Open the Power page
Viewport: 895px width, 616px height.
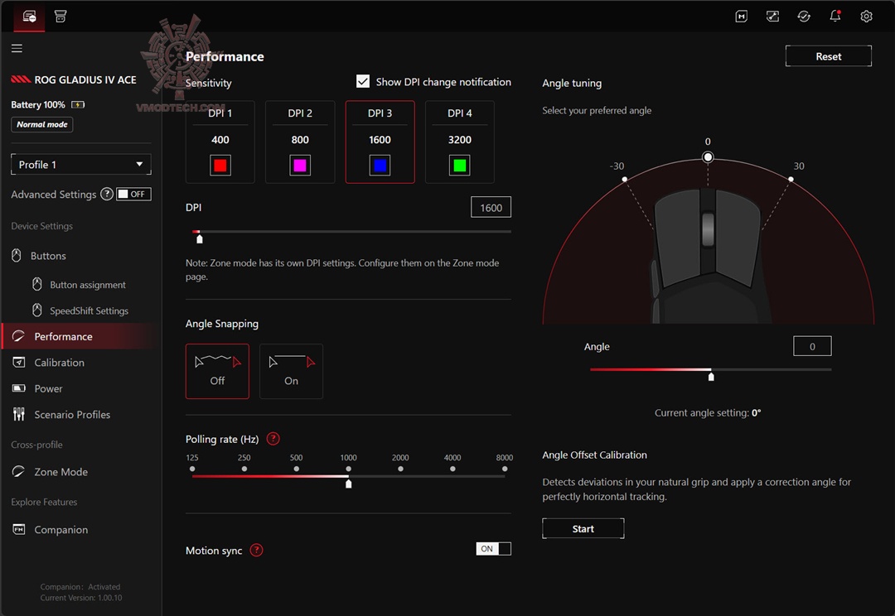[x=48, y=388]
